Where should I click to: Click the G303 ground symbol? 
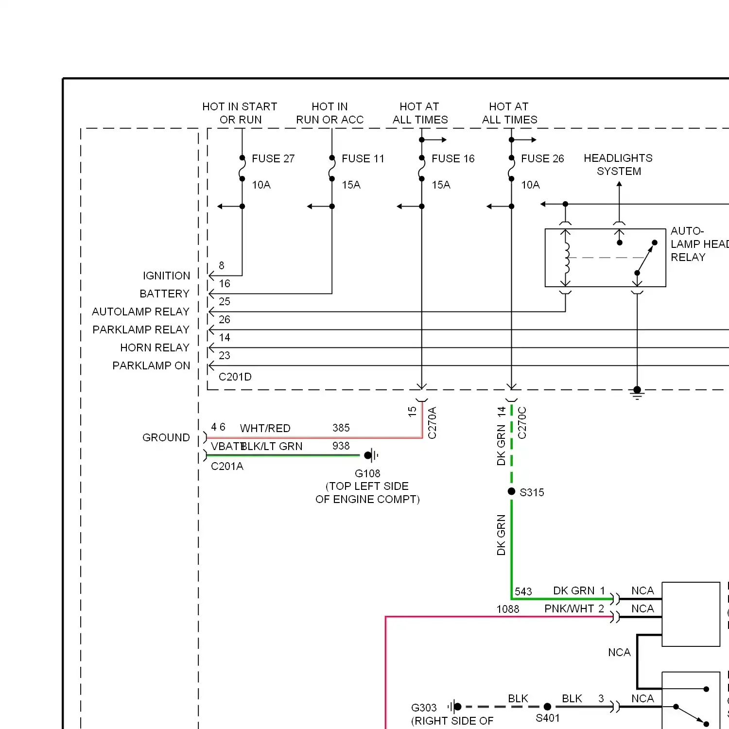tap(454, 707)
